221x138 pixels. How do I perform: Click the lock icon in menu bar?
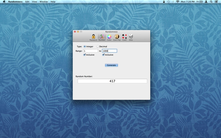point(164,2)
